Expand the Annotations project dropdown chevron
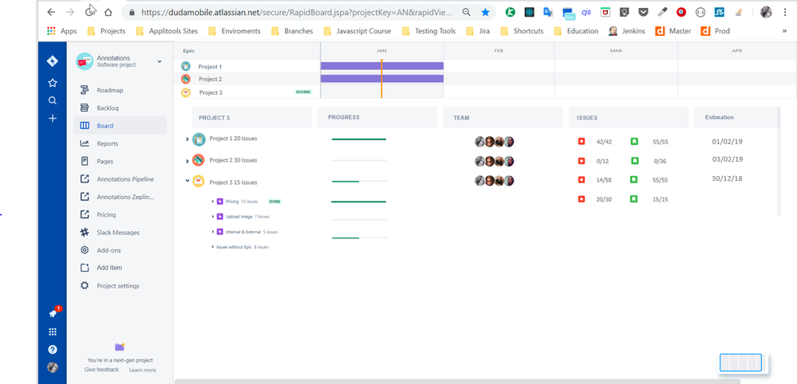Screen dimensions: 797x384 159,61
